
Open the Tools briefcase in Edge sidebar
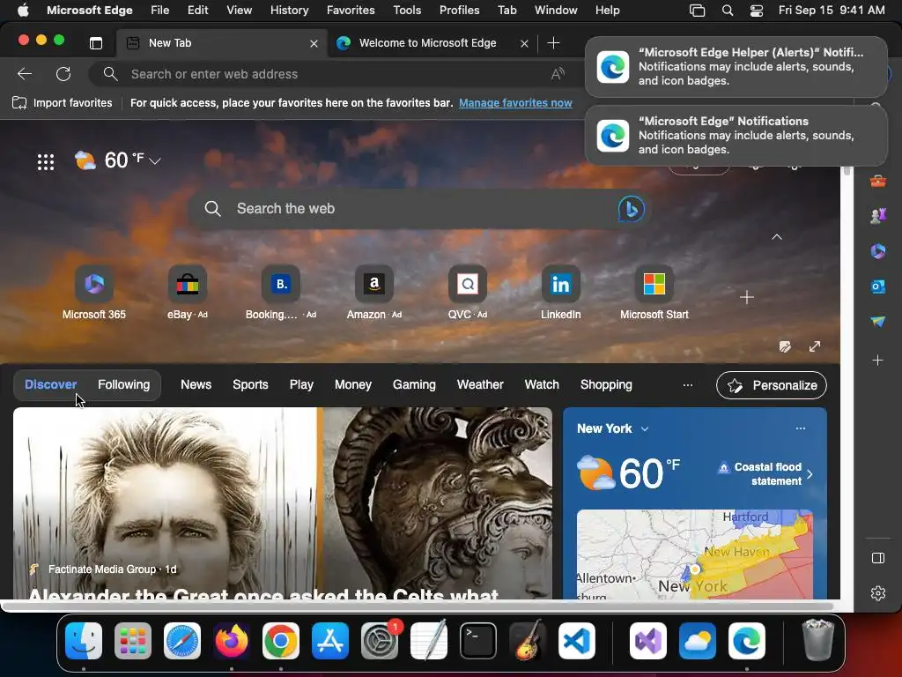point(878,182)
